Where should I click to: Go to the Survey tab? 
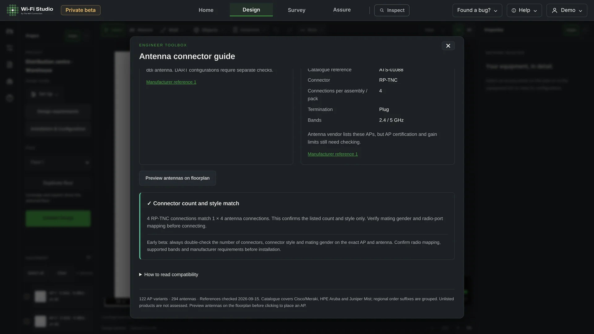click(296, 10)
